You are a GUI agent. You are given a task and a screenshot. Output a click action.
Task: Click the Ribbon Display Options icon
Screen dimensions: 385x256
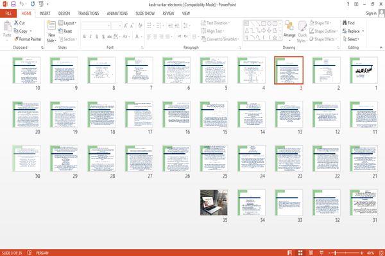tap(356, 4)
